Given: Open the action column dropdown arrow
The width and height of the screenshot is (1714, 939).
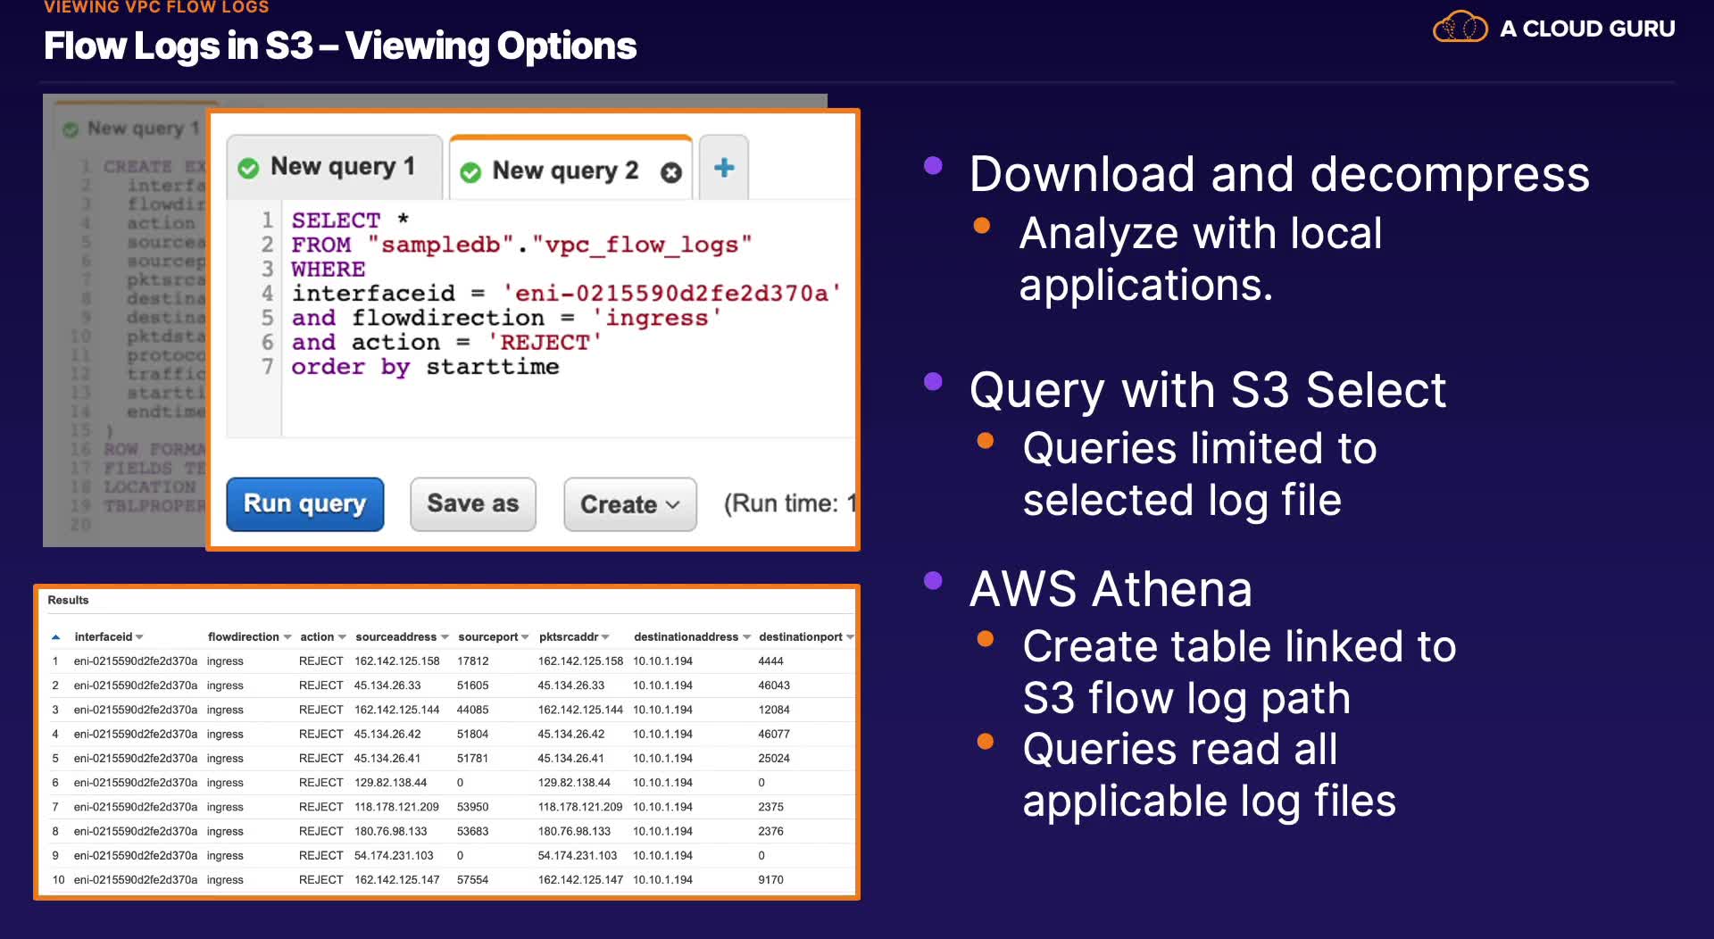Looking at the screenshot, I should (342, 637).
